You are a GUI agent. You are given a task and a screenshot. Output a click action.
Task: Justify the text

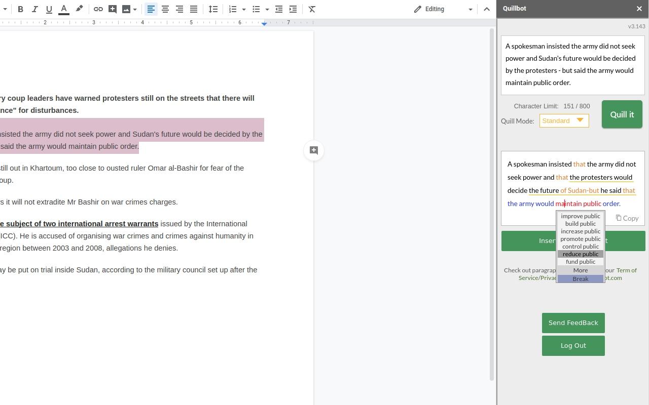(x=194, y=9)
